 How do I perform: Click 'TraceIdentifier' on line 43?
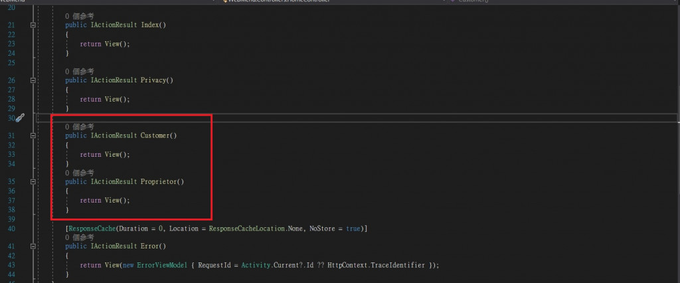tap(397, 265)
